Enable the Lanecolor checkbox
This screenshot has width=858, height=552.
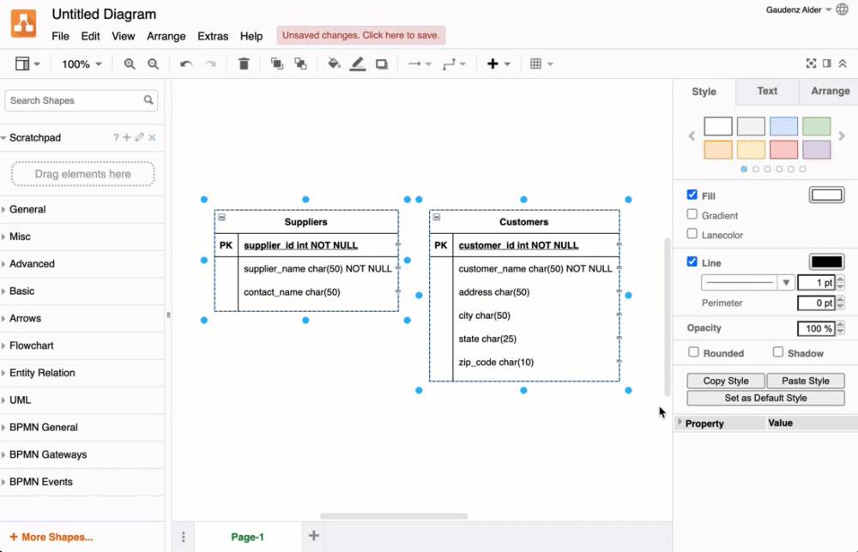pyautogui.click(x=692, y=234)
